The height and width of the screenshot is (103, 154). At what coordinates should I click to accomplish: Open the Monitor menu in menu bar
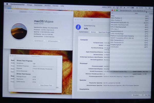point(47,5)
